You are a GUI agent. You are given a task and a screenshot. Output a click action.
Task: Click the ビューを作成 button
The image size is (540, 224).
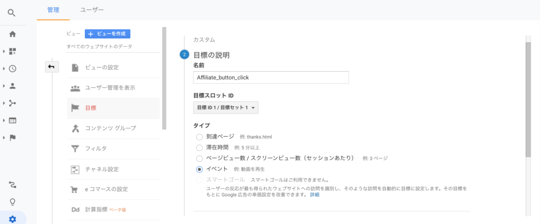pyautogui.click(x=108, y=34)
